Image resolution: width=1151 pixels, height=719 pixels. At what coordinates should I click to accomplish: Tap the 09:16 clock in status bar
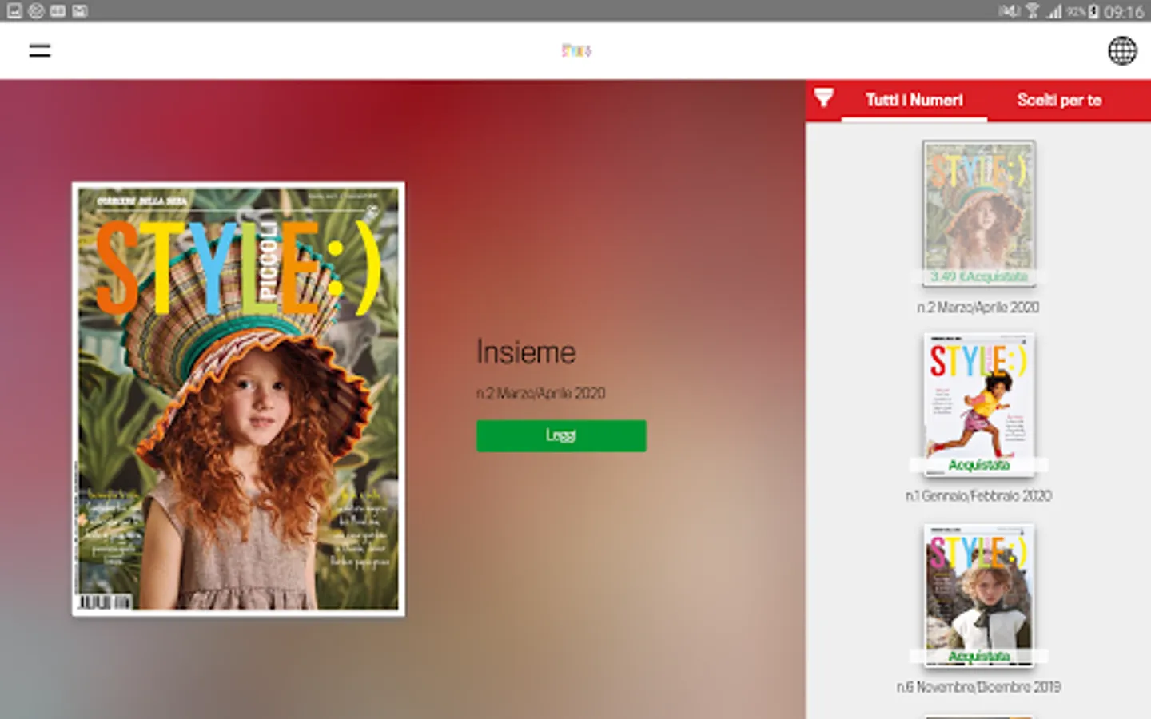(x=1124, y=12)
